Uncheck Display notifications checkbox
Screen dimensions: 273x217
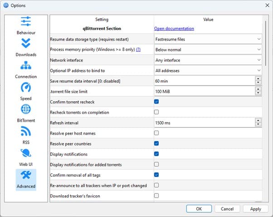156,154
